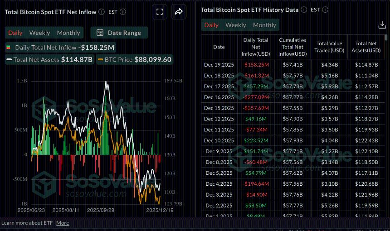Click the history table vertical scrollbar
This screenshot has width=390, height=231.
pos(386,38)
